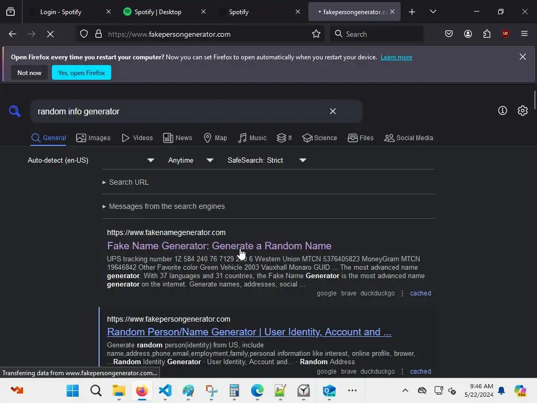
Task: Close the Login - Spotify tab
Action: 108,12
